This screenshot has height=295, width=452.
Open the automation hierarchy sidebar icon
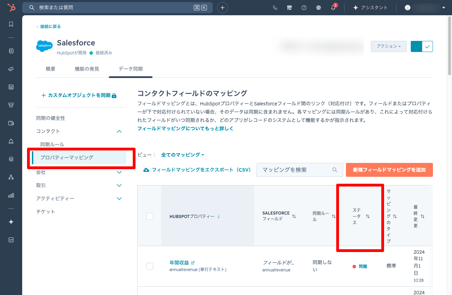coord(11,177)
